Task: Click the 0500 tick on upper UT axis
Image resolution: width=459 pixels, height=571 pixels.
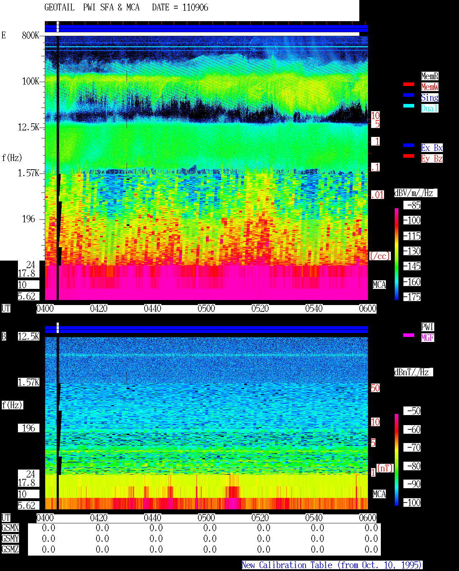Action: tap(207, 309)
